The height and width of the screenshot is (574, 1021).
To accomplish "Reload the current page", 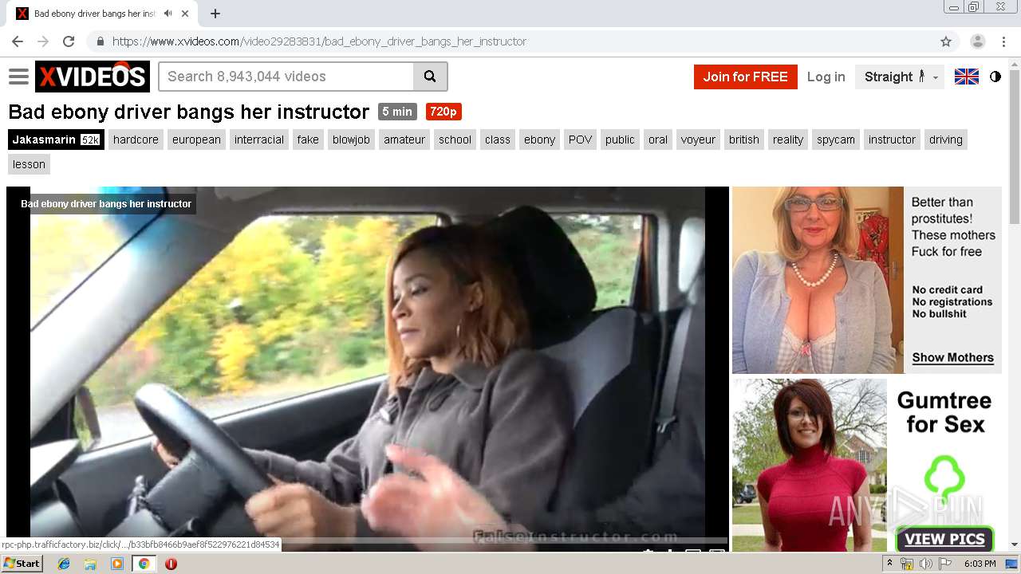I will pos(69,41).
